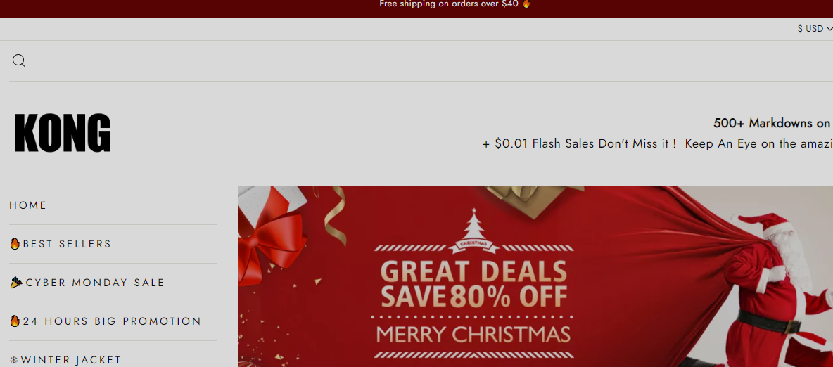
Task: Click the Christmas tree emblem on banner
Action: click(473, 231)
